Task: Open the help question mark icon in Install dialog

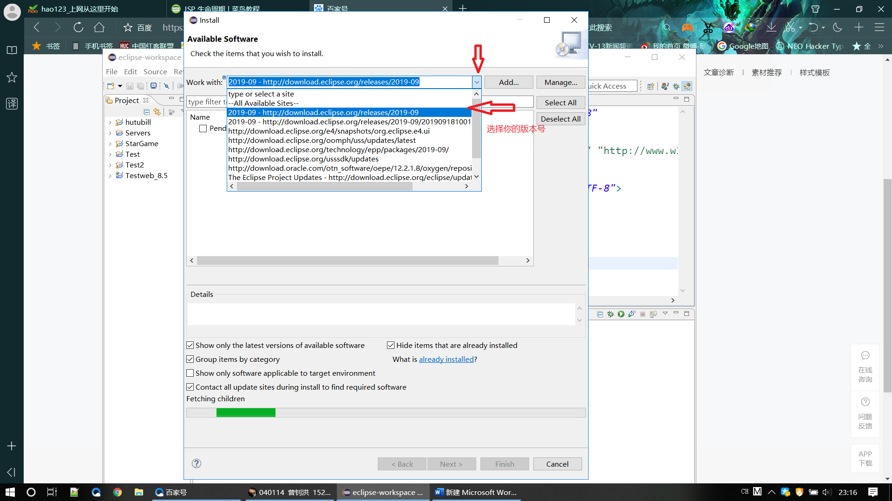Action: [x=197, y=463]
